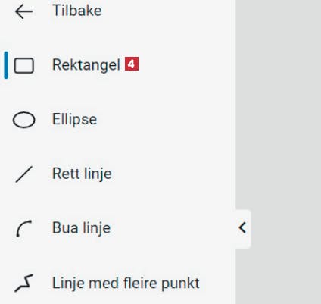This screenshot has width=321, height=304.
Task: Choose the curved line tool icon
Action: pos(24,228)
